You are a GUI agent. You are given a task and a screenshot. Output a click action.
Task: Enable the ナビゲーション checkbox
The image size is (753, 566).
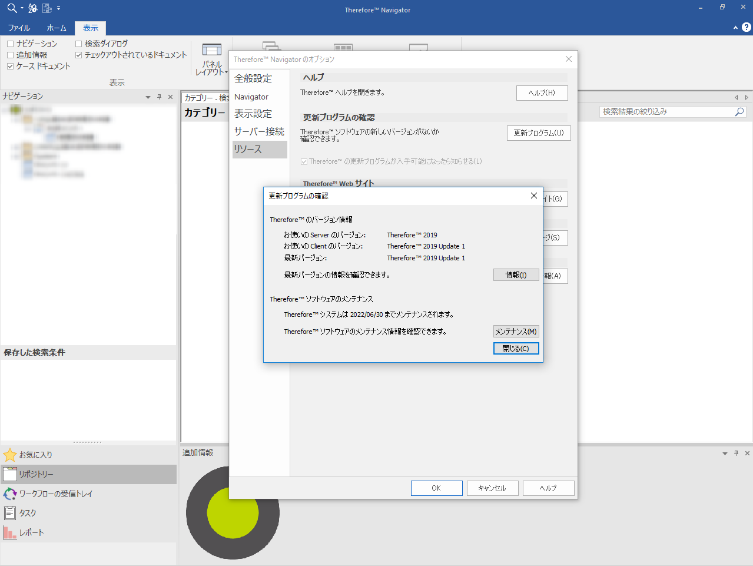[x=10, y=44]
